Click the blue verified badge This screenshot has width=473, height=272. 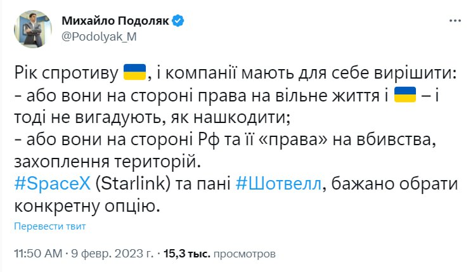click(x=178, y=21)
